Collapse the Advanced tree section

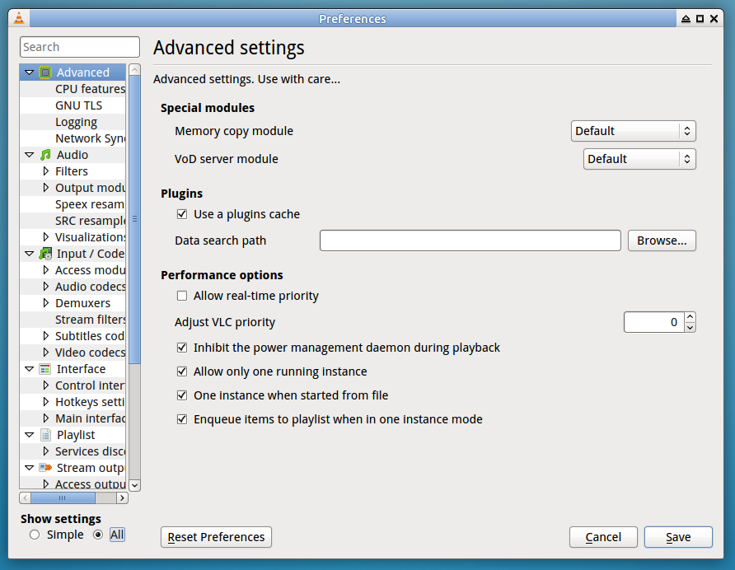[x=30, y=72]
